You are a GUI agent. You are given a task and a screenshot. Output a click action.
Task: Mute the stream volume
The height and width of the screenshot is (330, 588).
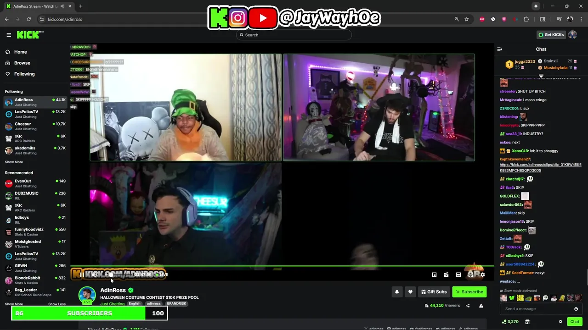pyautogui.click(x=94, y=275)
